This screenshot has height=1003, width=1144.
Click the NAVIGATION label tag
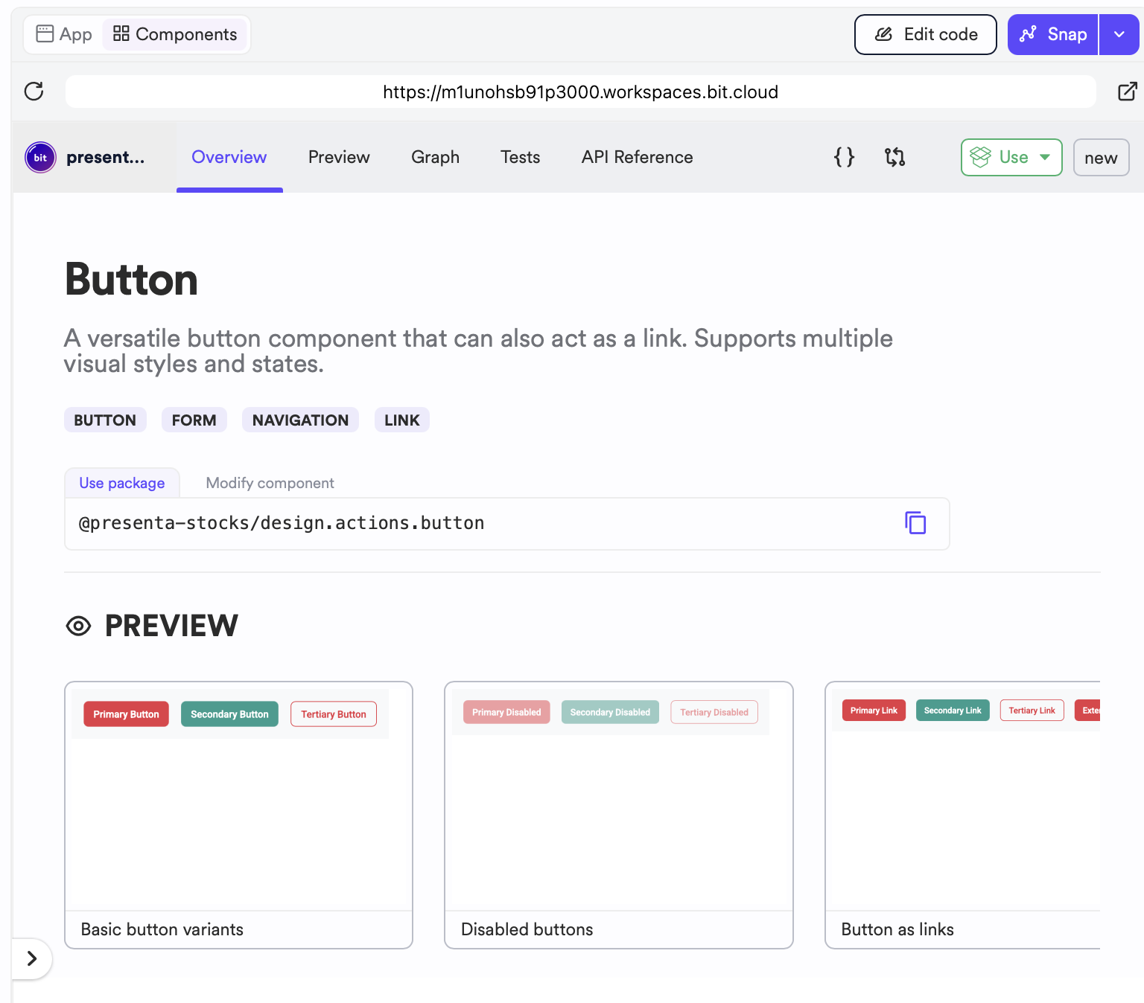click(300, 420)
